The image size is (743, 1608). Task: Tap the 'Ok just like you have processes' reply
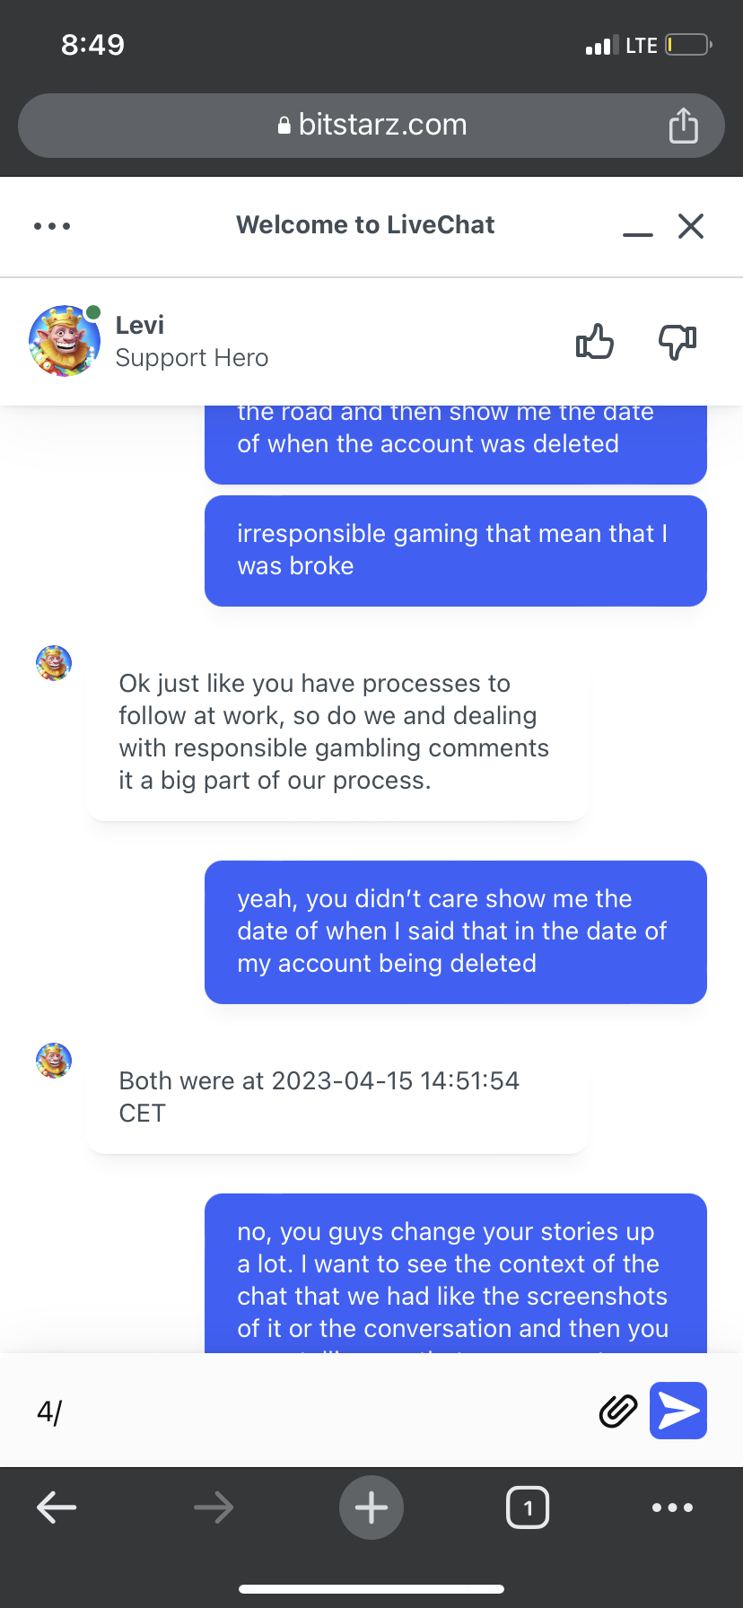coord(337,731)
